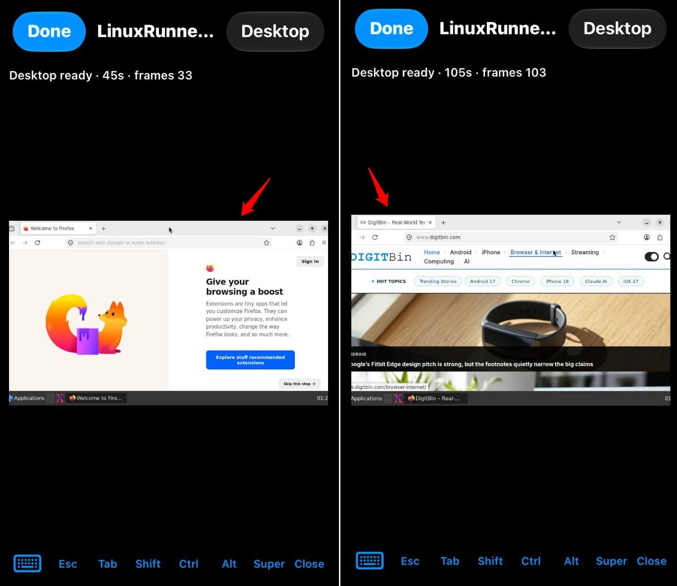Click Skip this step
The width and height of the screenshot is (677, 586).
click(x=299, y=384)
